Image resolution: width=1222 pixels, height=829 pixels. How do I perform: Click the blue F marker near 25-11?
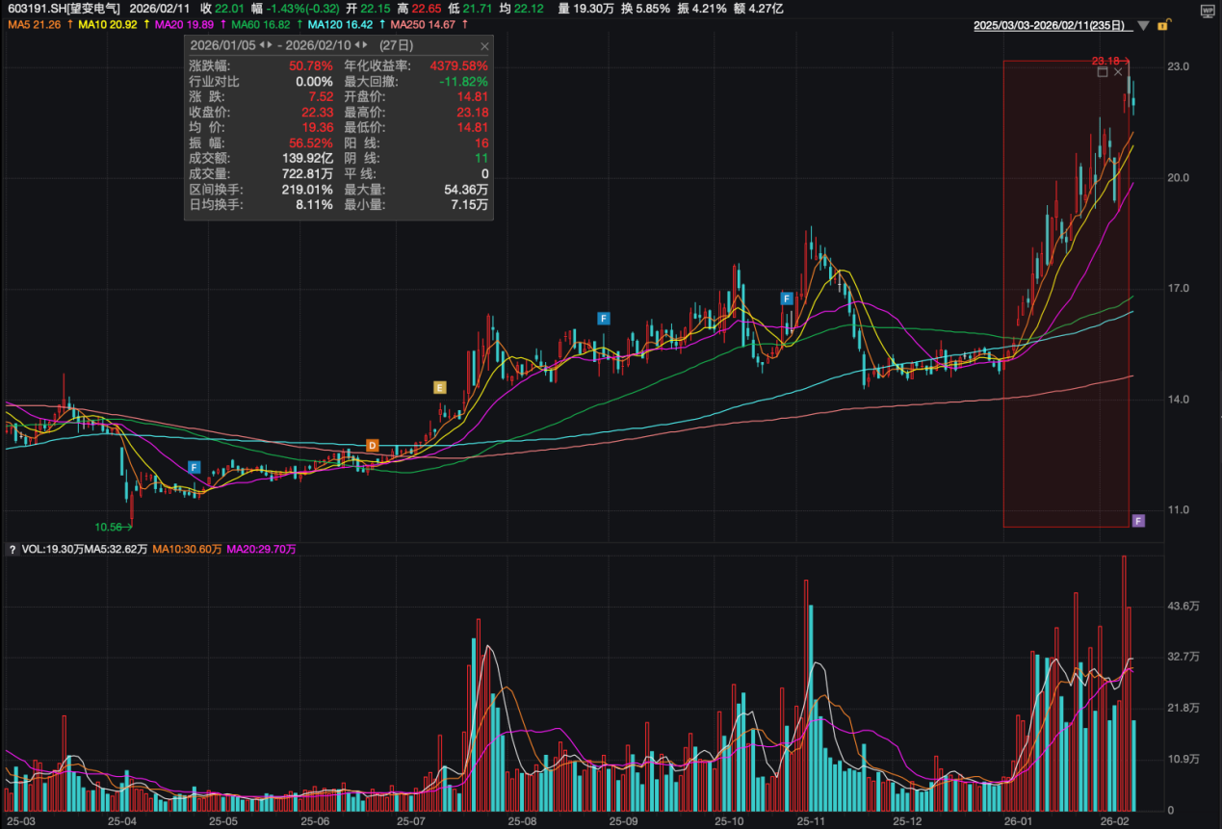pos(787,298)
